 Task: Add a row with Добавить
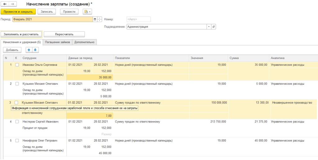coord(12,50)
